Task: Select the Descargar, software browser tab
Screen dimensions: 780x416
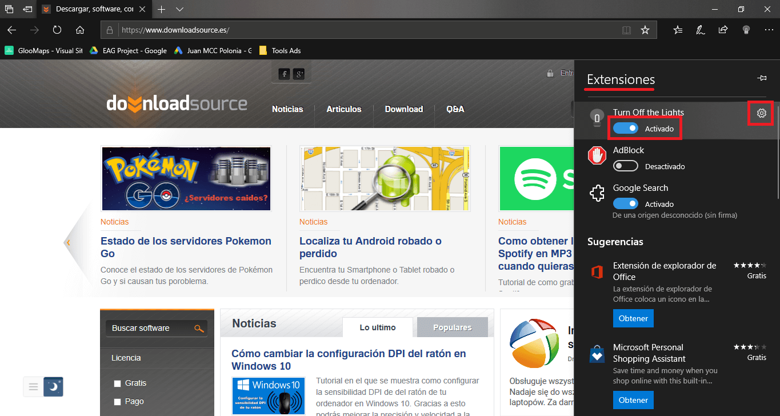Action: click(x=95, y=9)
